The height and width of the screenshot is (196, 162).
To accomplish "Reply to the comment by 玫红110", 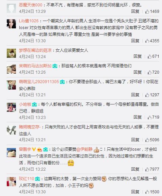I will coord(135,192).
